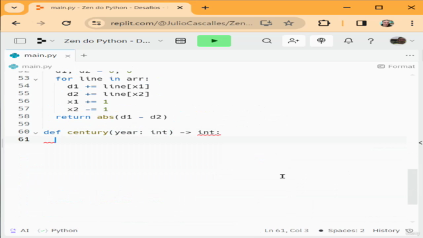The height and width of the screenshot is (238, 423).
Task: Click the History clock icon
Action: tap(409, 231)
